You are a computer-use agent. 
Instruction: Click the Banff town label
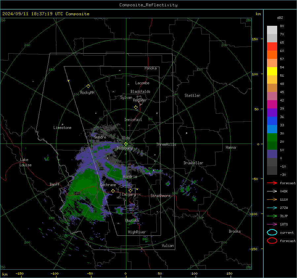[54, 184]
